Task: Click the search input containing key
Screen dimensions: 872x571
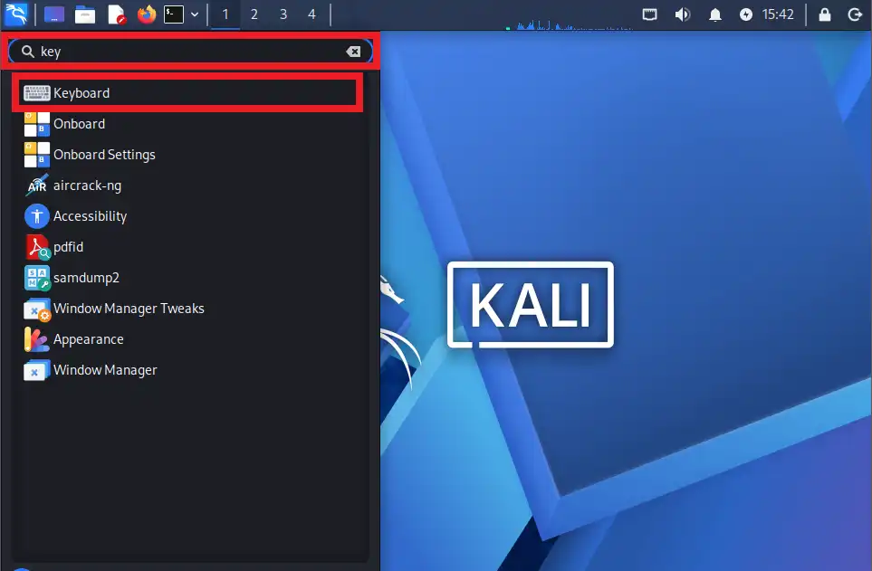Action: pos(190,52)
